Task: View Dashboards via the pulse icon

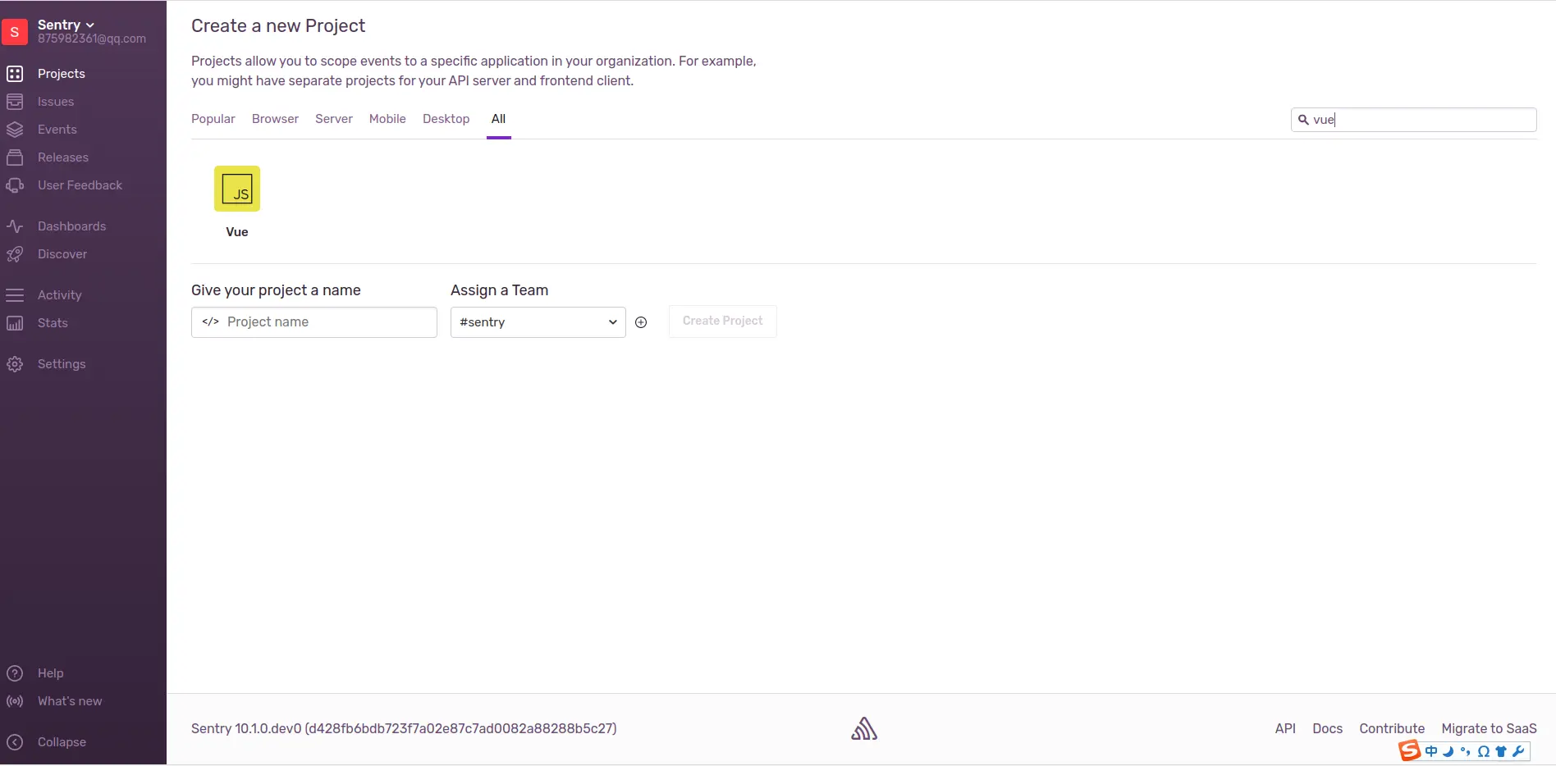Action: pyautogui.click(x=15, y=226)
